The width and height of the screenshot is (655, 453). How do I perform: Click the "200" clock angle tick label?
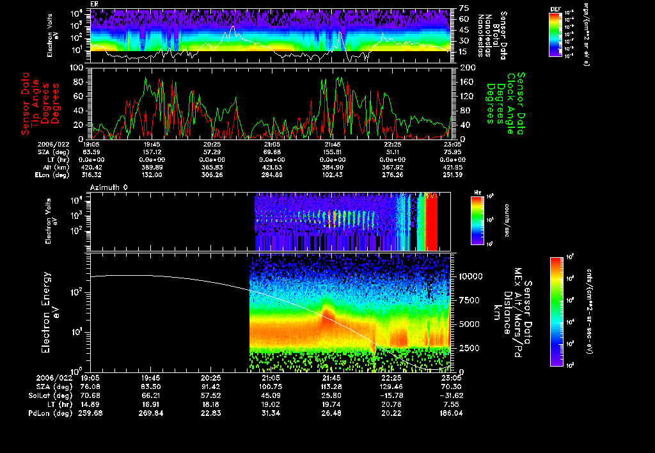tap(466, 67)
